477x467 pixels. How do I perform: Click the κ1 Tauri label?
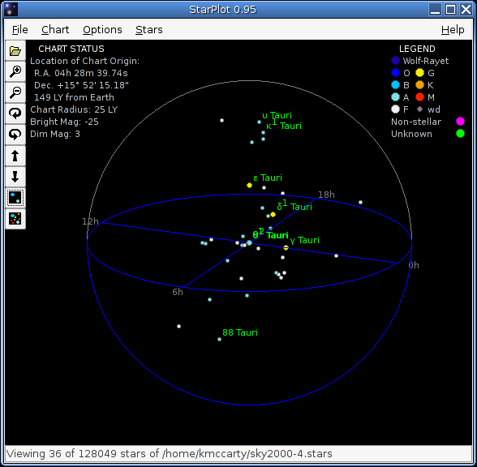click(284, 125)
